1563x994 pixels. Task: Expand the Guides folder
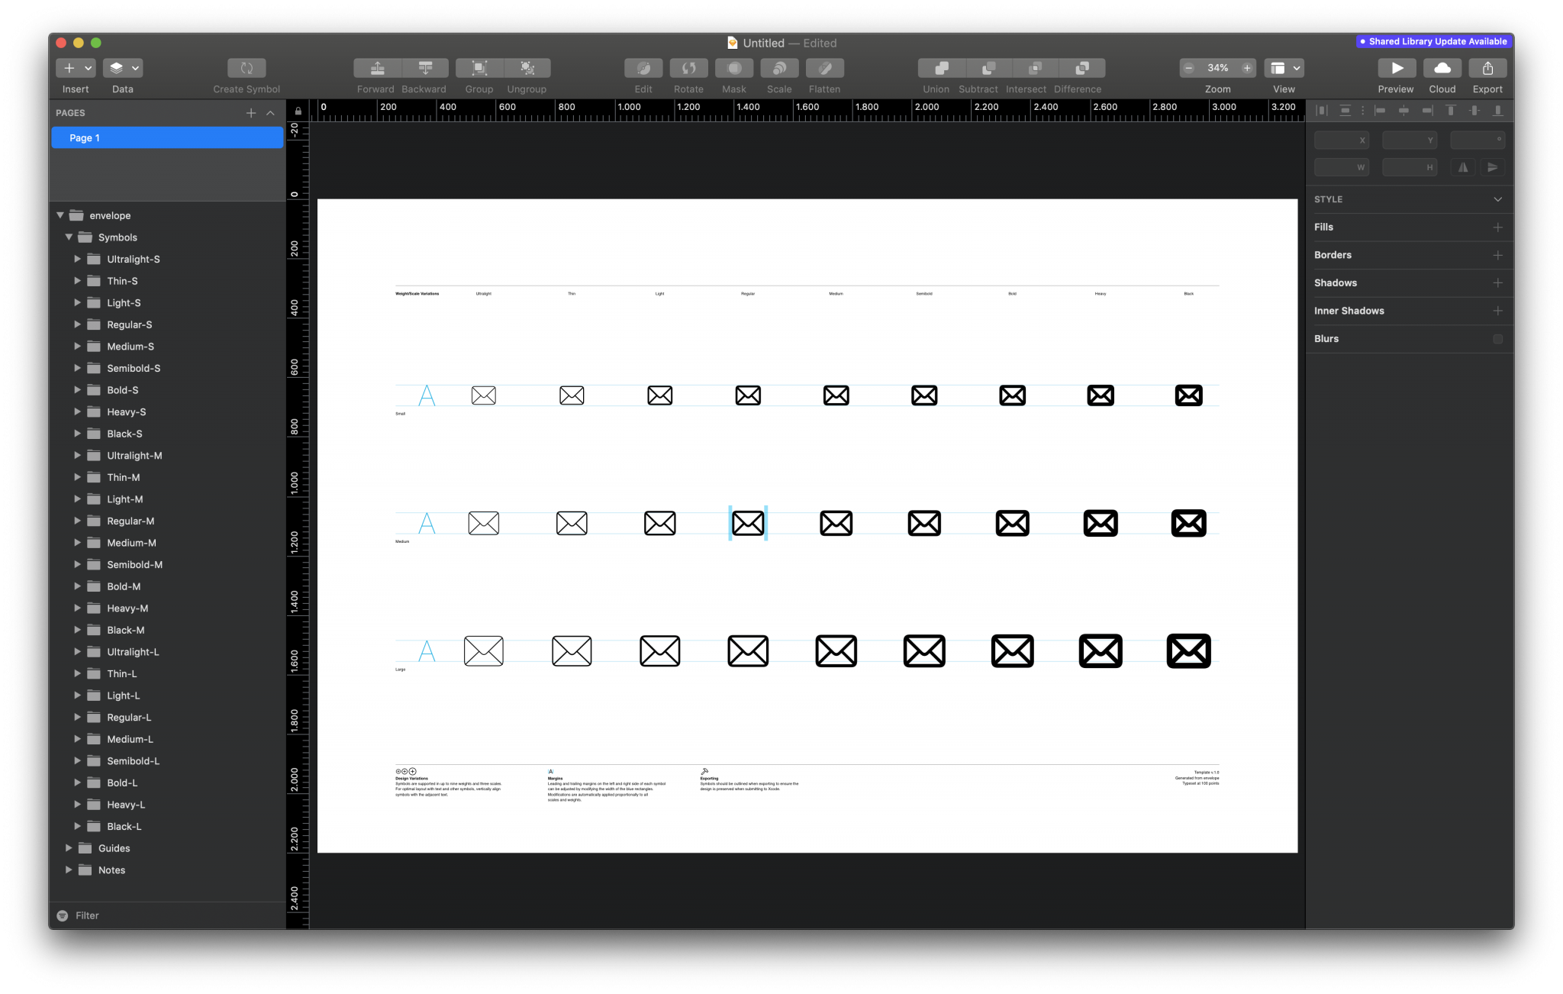(x=69, y=848)
